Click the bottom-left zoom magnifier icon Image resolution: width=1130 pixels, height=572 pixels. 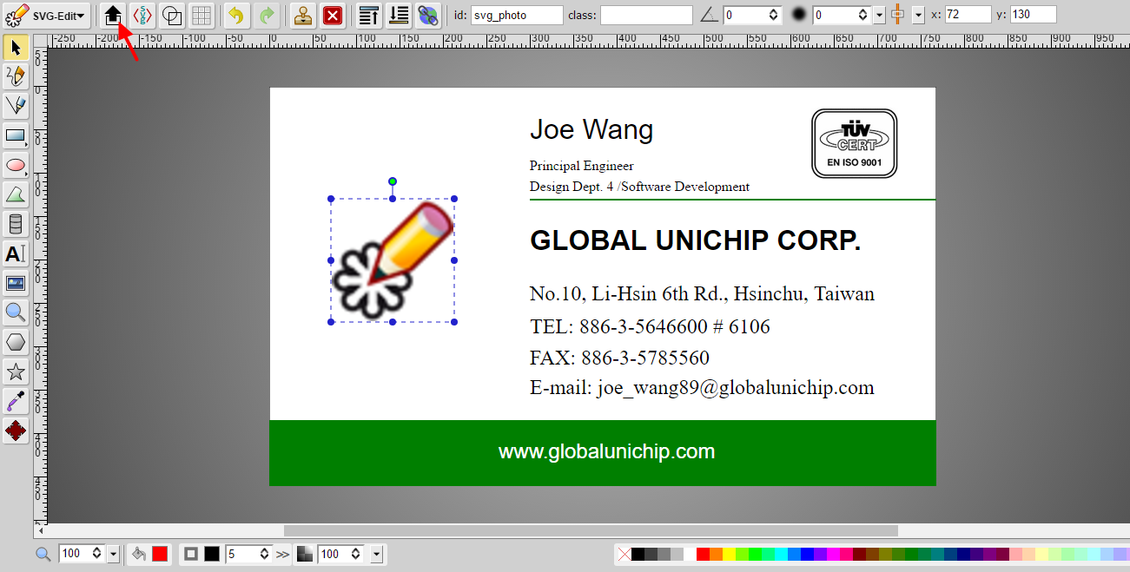point(43,554)
